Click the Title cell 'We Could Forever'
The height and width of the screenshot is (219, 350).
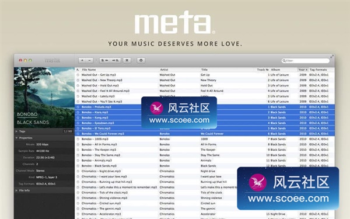[x=212, y=134]
